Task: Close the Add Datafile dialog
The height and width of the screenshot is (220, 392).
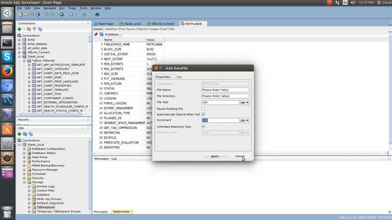Action: [x=156, y=68]
